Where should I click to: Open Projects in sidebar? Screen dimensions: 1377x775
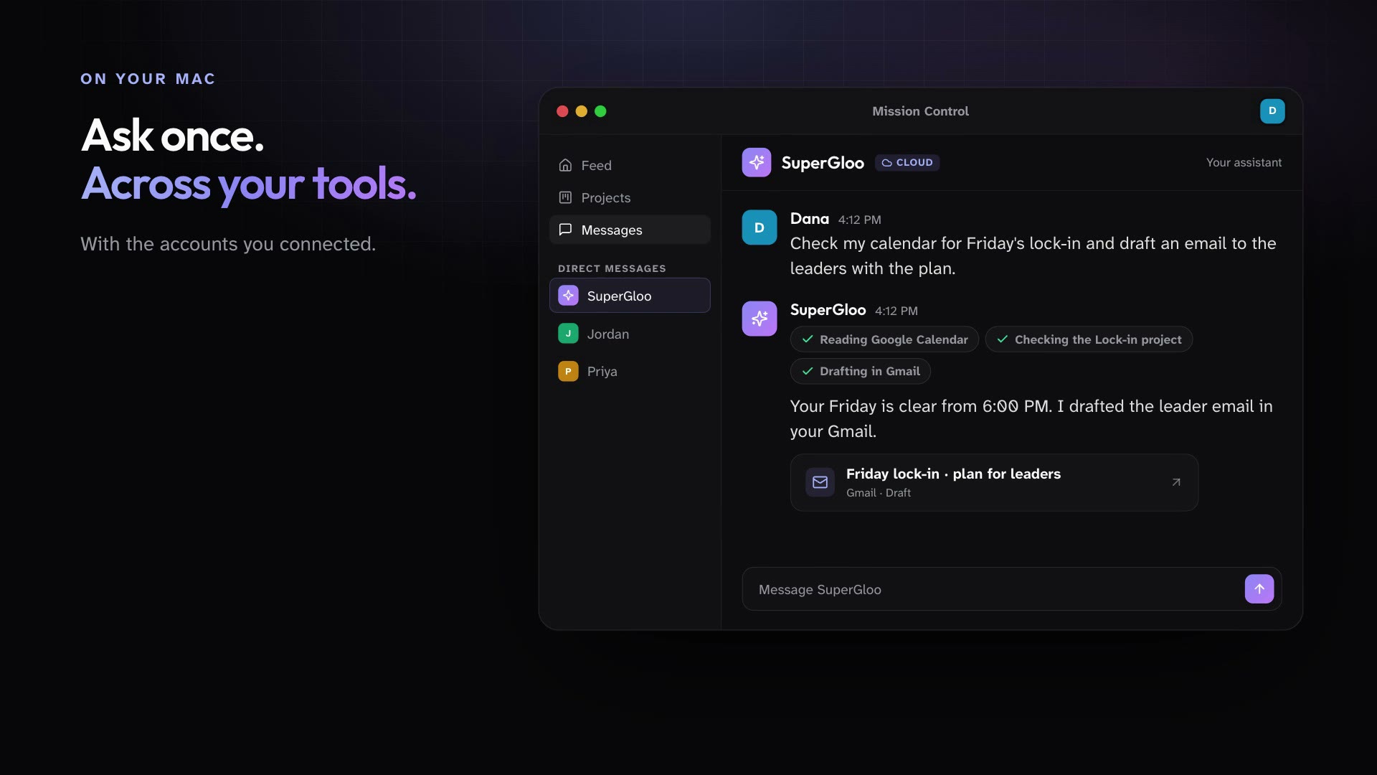[630, 197]
